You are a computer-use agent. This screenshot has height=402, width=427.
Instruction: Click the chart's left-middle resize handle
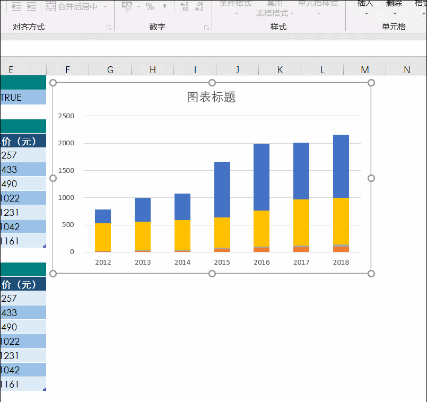[53, 178]
